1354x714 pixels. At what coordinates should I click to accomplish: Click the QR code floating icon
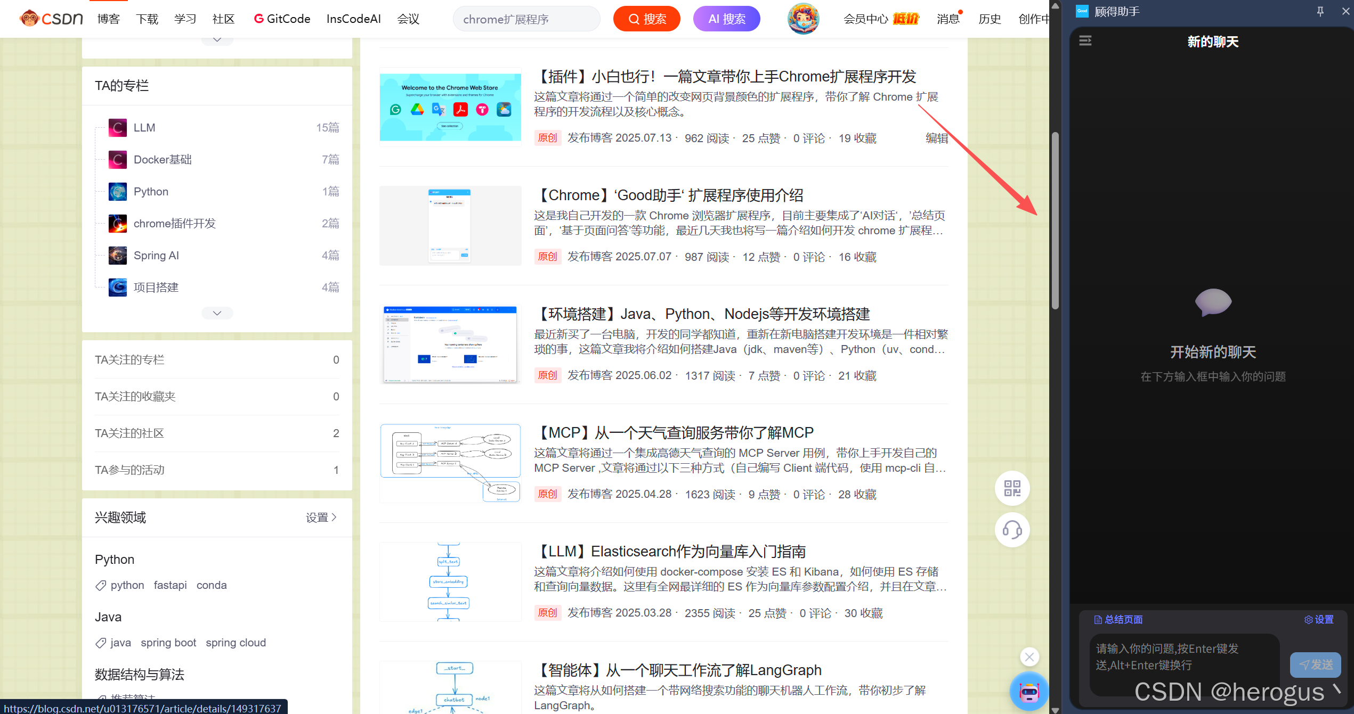pyautogui.click(x=1012, y=488)
